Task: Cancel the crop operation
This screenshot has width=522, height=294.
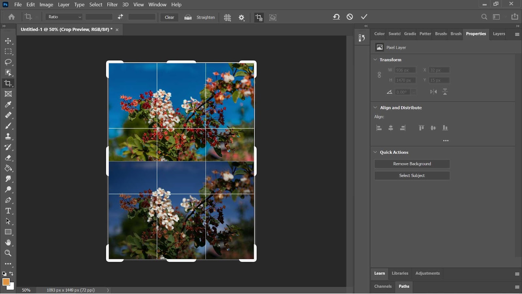Action: (350, 17)
